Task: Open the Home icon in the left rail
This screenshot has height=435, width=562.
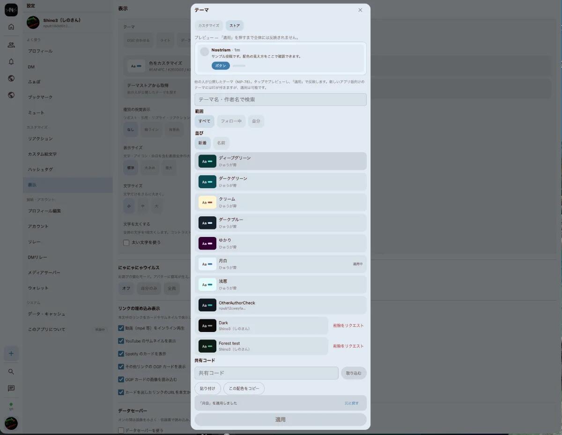Action: [11, 27]
